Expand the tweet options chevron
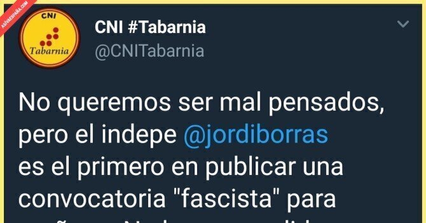 point(403,25)
